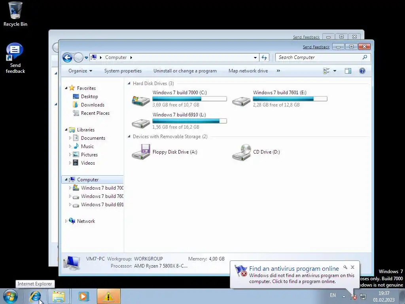Go back with the Explorer Back arrow
The width and height of the screenshot is (405, 304).
pos(67,57)
